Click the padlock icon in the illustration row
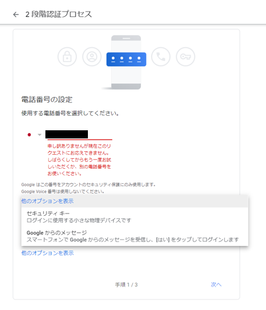The width and height of the screenshot is (266, 310). (67, 57)
